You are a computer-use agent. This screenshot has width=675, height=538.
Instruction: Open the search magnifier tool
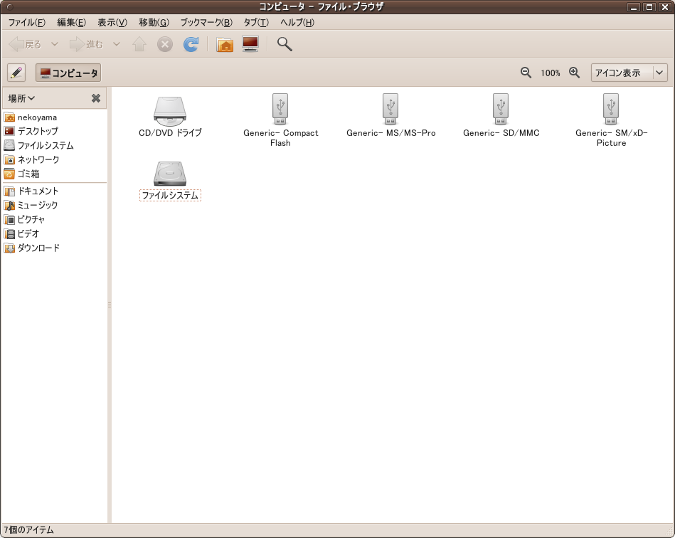click(285, 44)
